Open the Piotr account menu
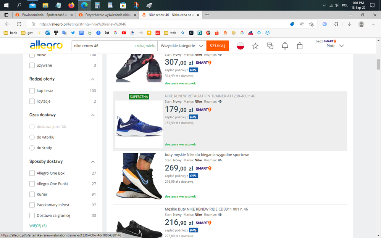The width and height of the screenshot is (381, 238). 330,45
